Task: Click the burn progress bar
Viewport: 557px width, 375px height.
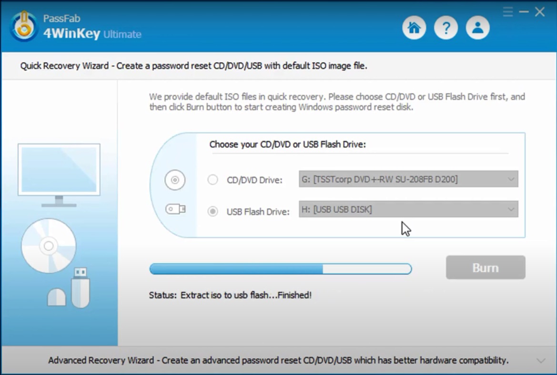Action: coord(281,269)
